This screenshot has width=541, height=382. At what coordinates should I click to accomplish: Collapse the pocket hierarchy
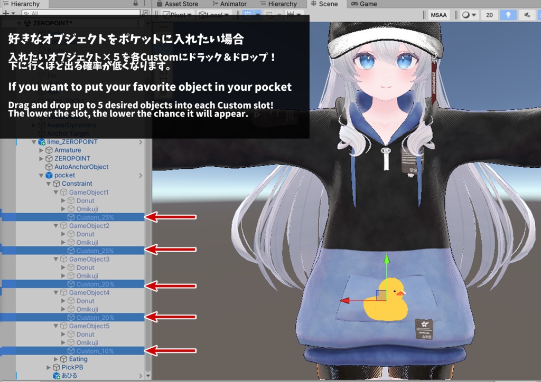coord(41,175)
